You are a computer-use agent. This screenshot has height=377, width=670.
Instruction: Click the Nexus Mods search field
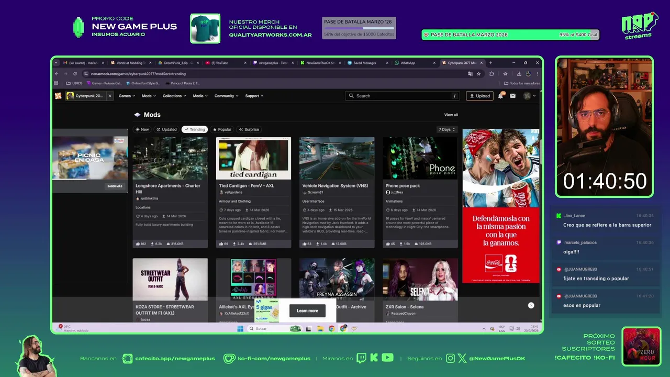pyautogui.click(x=403, y=96)
